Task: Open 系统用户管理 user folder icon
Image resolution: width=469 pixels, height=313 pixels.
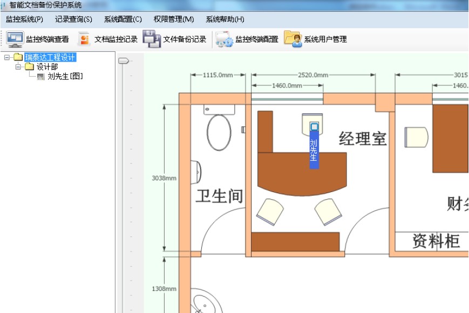Action: pos(293,39)
